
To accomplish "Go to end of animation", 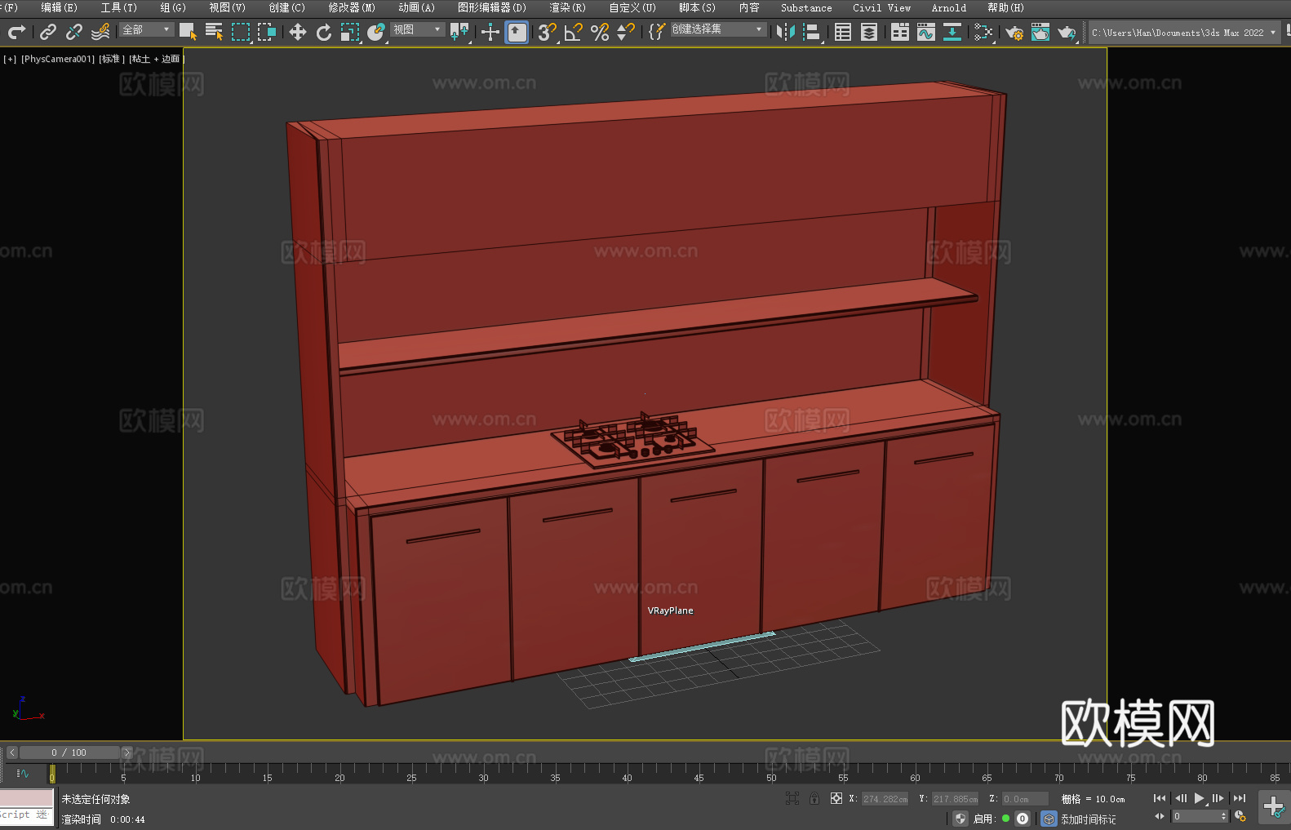I will pos(1240,798).
